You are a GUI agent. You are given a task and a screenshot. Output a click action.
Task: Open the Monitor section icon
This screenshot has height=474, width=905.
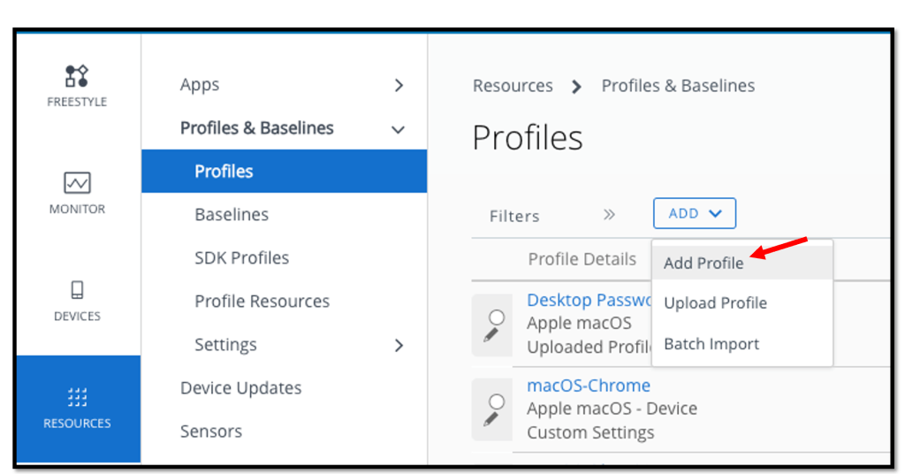(x=77, y=183)
